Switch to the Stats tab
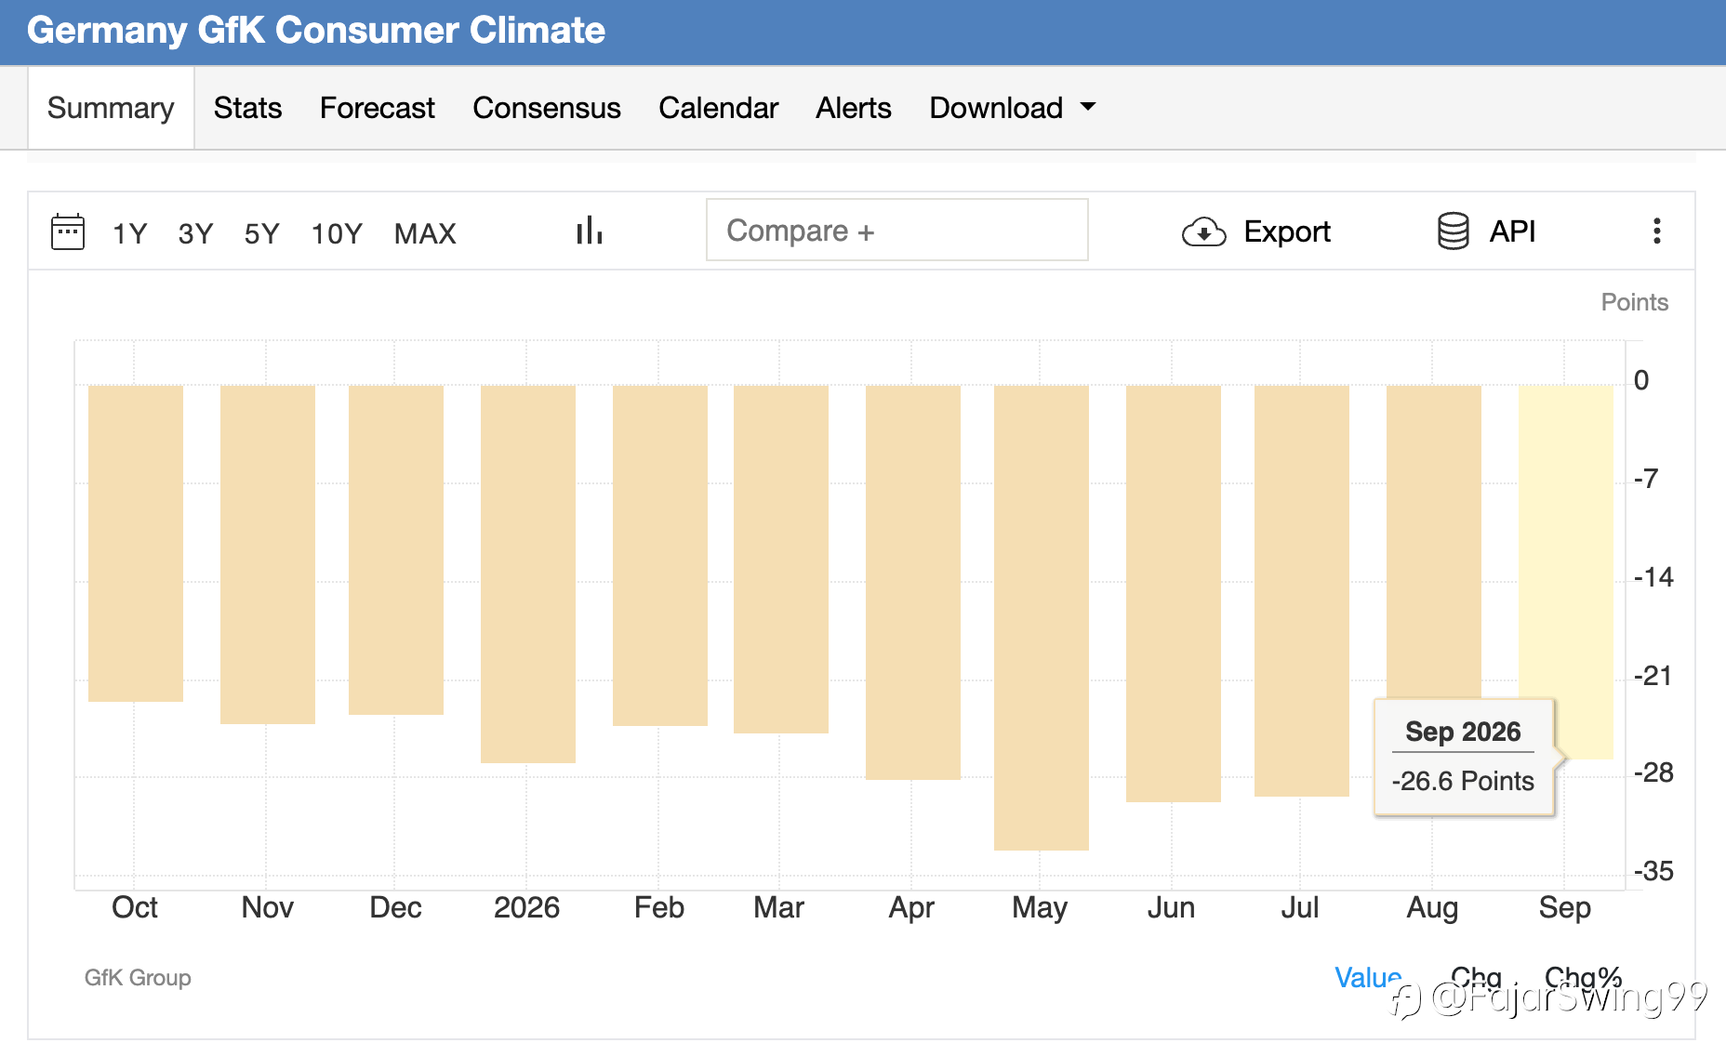Viewport: 1726px width, 1056px height. [247, 108]
